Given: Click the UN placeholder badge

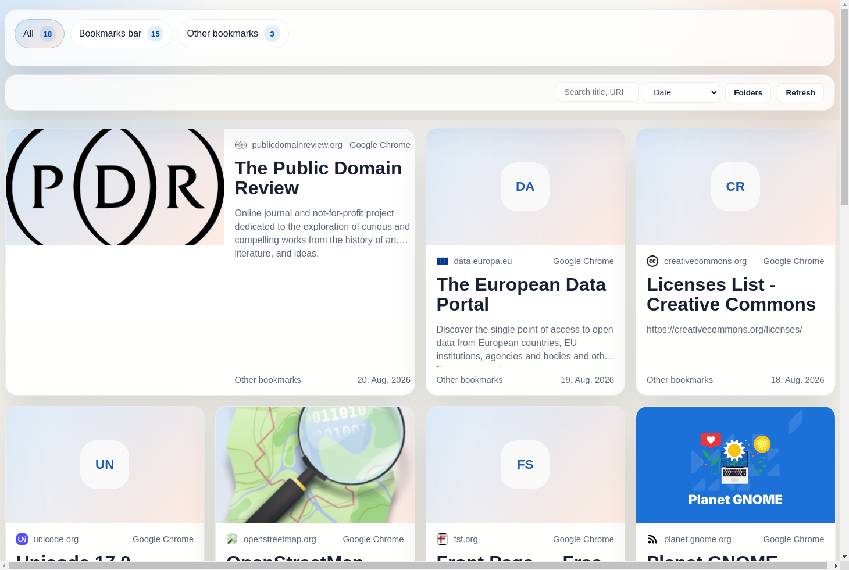Looking at the screenshot, I should click(105, 465).
